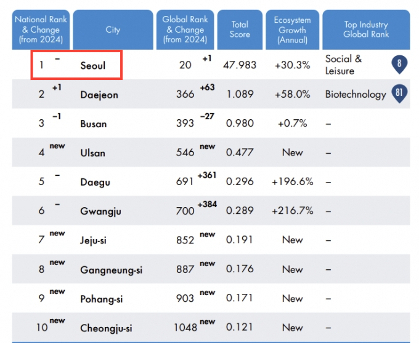Viewport: 419px width, 343px height.
Task: Select Gwangju's global rank 700
Action: (185, 211)
